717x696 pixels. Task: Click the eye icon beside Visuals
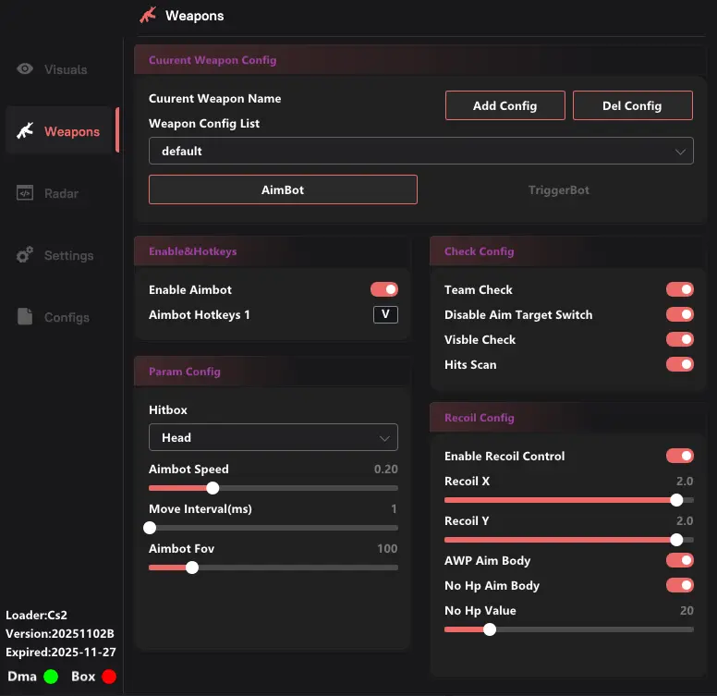[25, 69]
